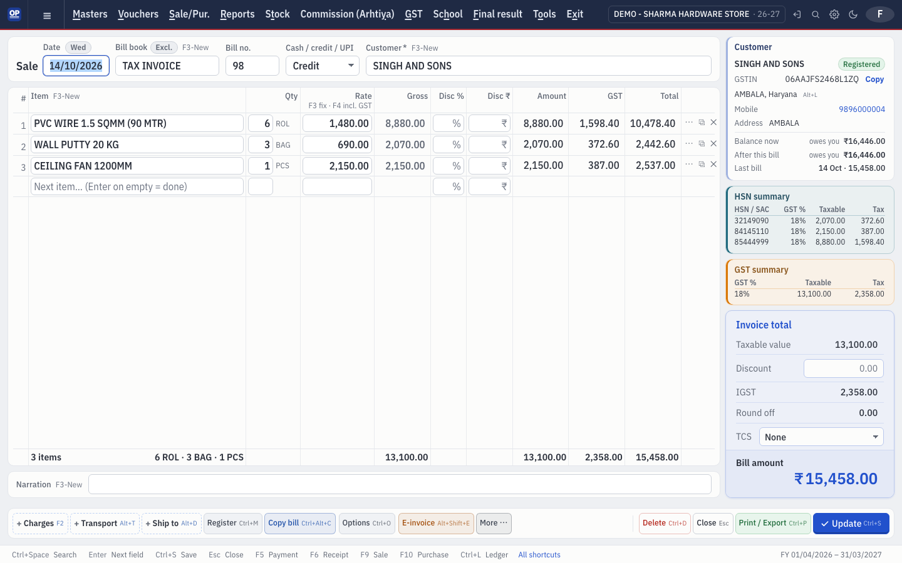Open more options for WALL PUTTY row
This screenshot has width=902, height=563.
point(689,144)
